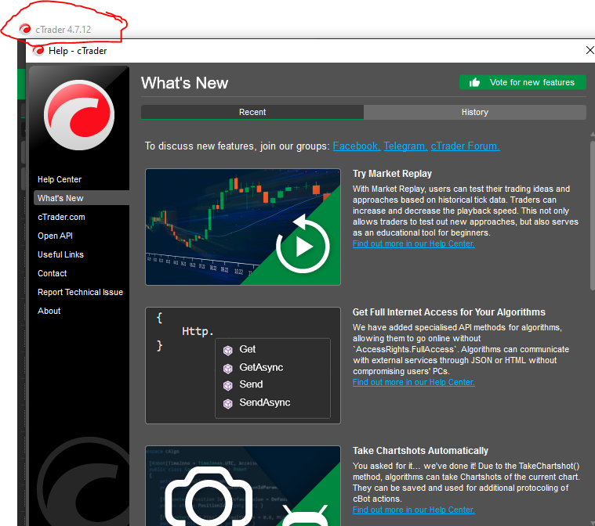This screenshot has height=526, width=595.
Task: Open Help Center link under Internet Access
Action: click(414, 382)
